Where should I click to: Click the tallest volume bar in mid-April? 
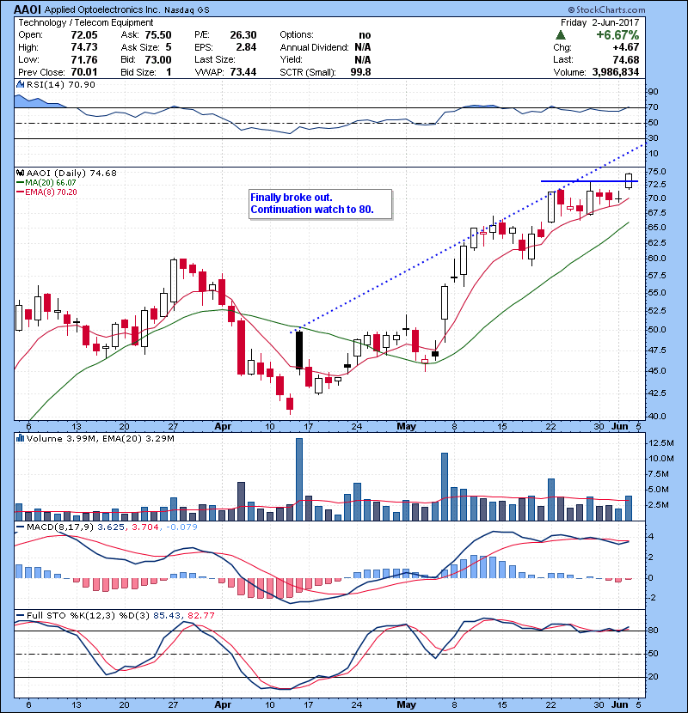pos(299,479)
